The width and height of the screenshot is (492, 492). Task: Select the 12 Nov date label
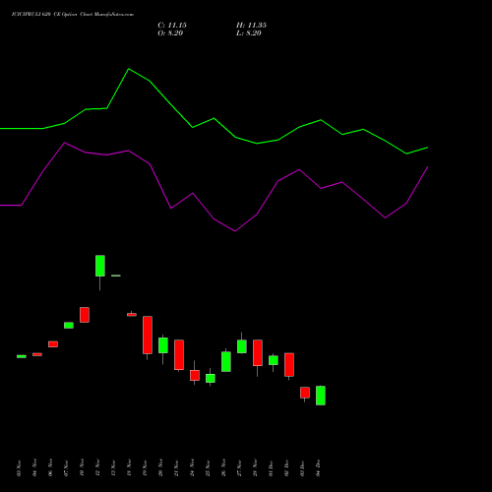point(97,468)
